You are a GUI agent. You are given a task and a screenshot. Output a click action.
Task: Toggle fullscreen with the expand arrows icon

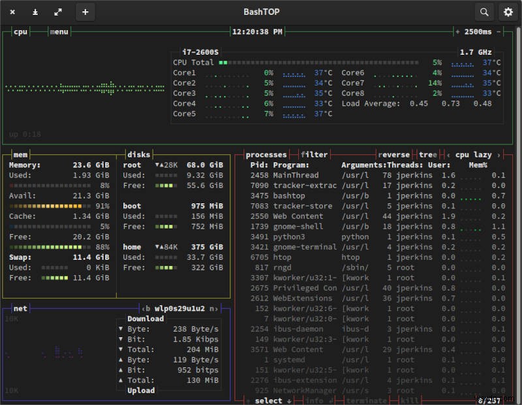tap(58, 12)
